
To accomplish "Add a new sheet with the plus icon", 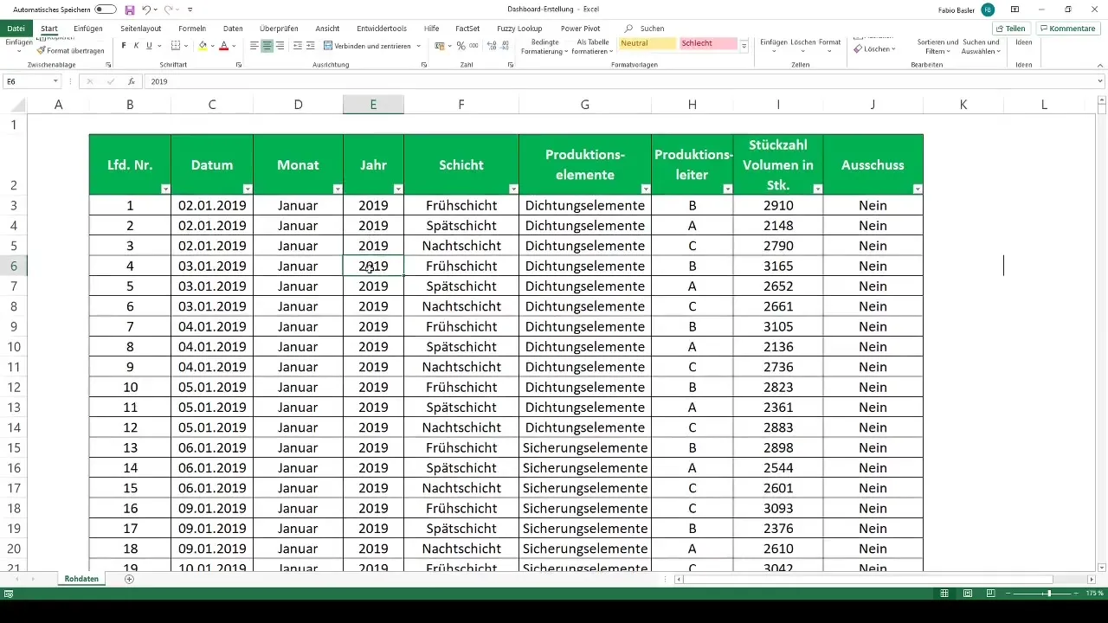I will click(x=129, y=579).
